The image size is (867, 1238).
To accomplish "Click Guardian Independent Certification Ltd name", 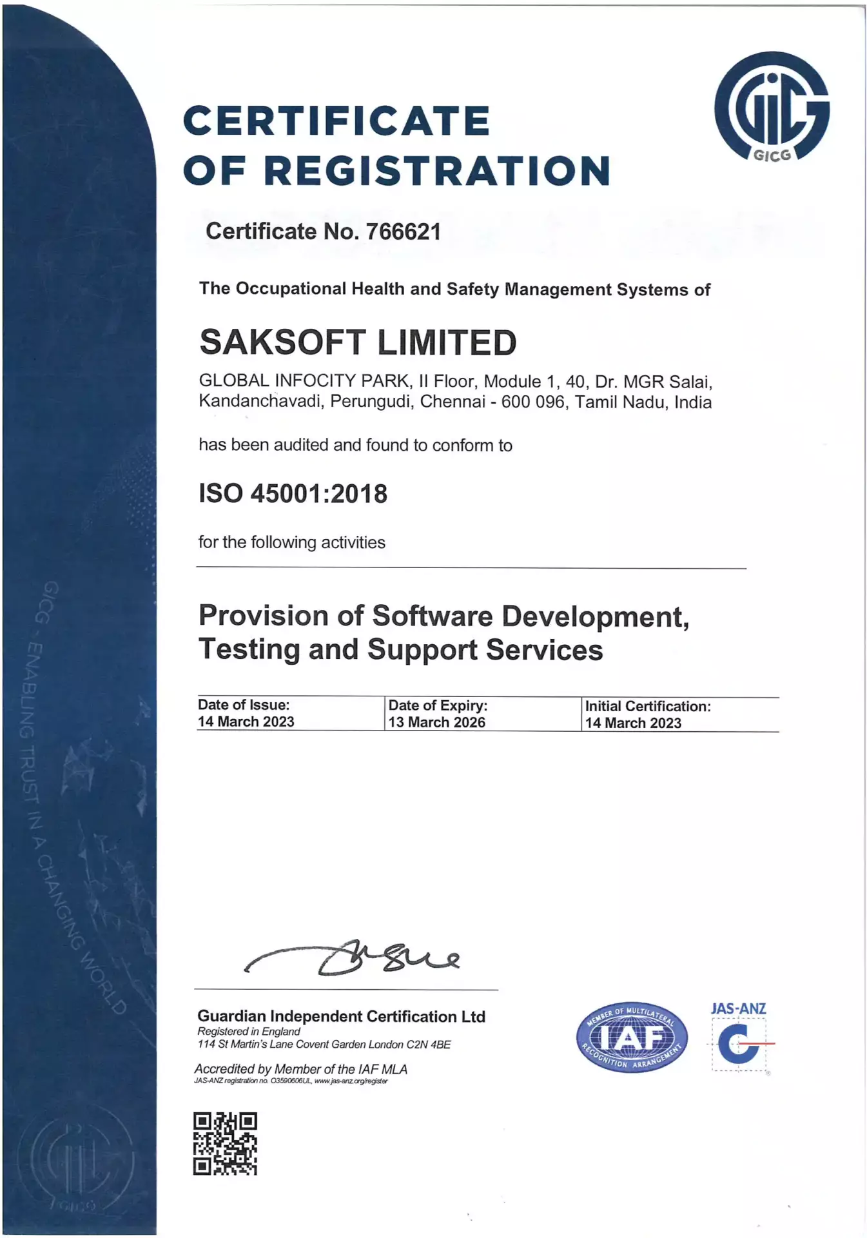I will pos(341,1016).
